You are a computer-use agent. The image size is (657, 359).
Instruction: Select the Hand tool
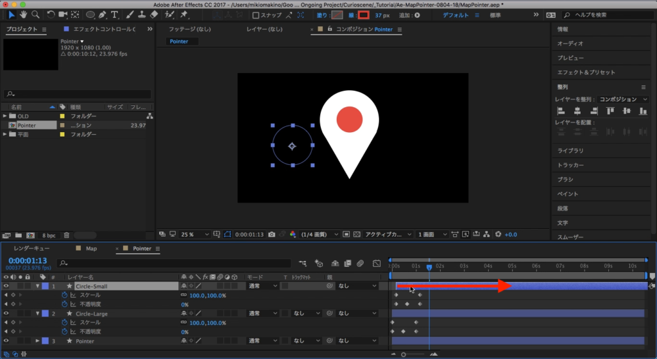pos(24,15)
